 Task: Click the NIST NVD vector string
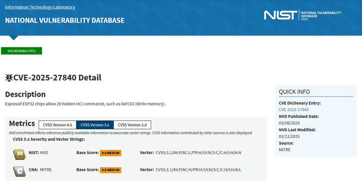pyautogui.click(x=198, y=153)
